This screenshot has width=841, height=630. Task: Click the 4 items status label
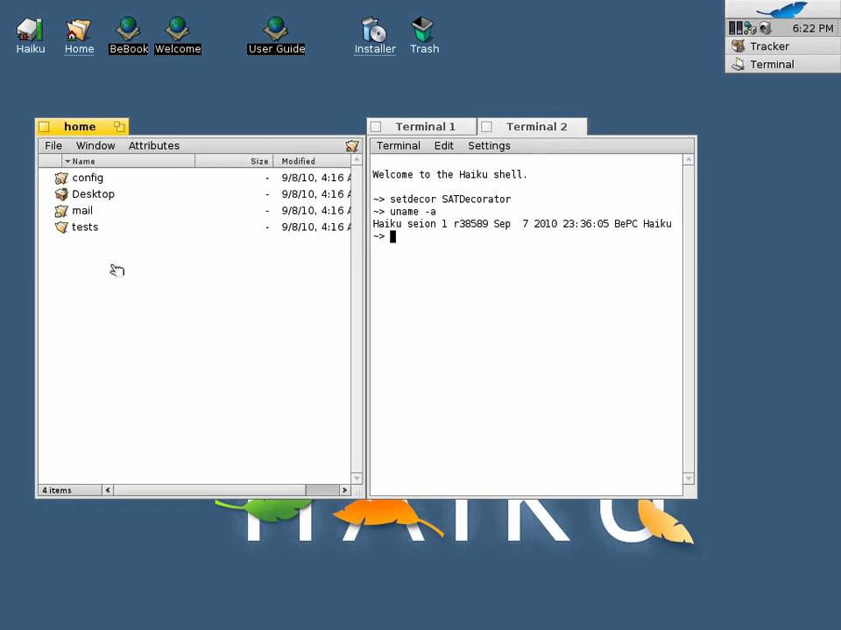point(57,490)
